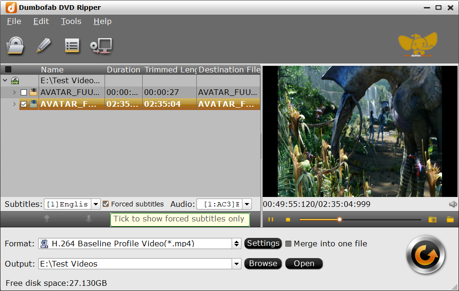Open the Format profile selector arrows
The image size is (459, 291).
click(x=236, y=244)
